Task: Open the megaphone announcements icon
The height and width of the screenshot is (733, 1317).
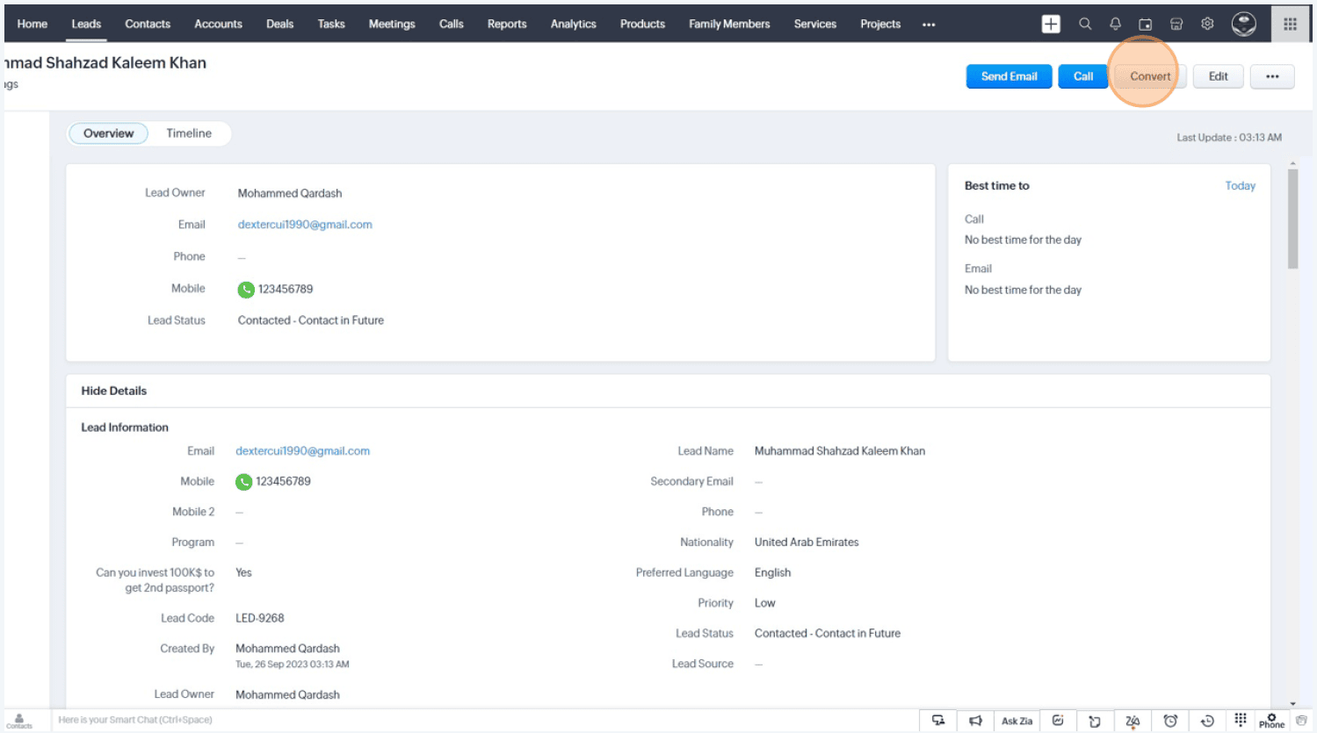Action: pyautogui.click(x=975, y=721)
